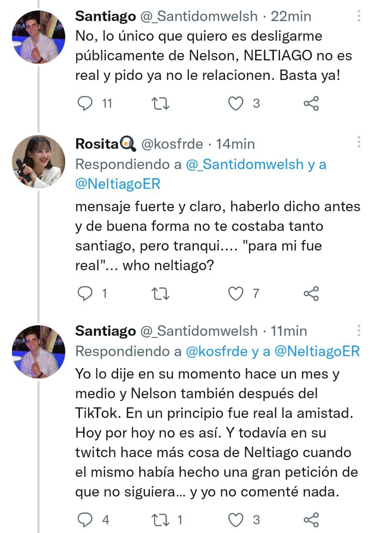Open the reply icon on Santiago's last tweet
The width and height of the screenshot is (378, 533).
coord(85,520)
